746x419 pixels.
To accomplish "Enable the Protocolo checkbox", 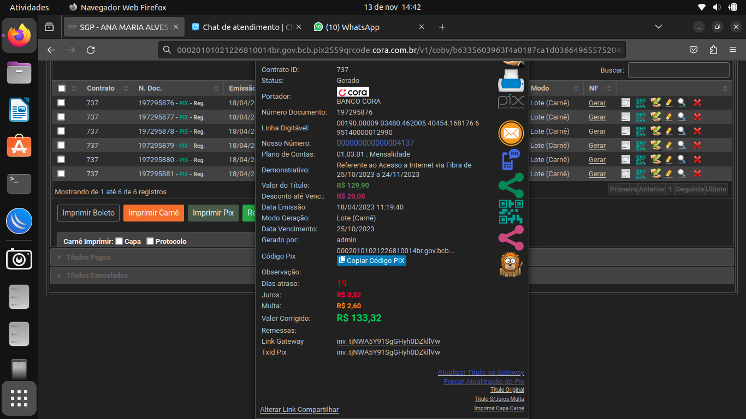I will [x=150, y=241].
